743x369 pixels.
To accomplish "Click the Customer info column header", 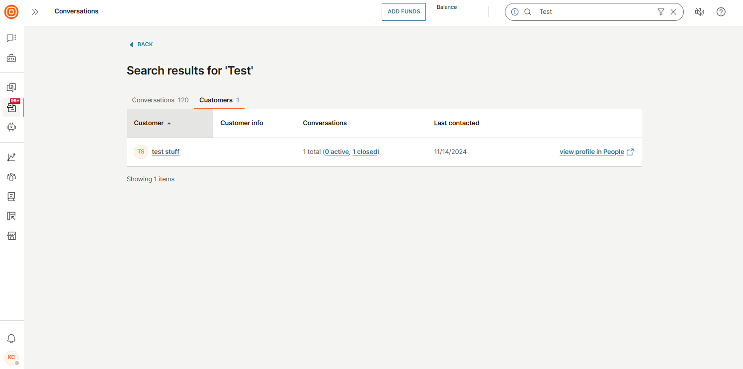I will [242, 123].
